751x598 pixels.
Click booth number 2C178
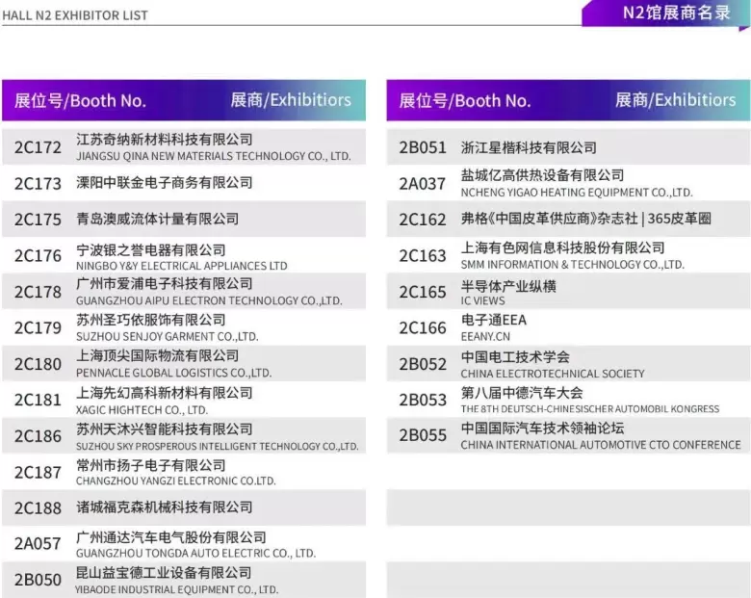(x=38, y=292)
